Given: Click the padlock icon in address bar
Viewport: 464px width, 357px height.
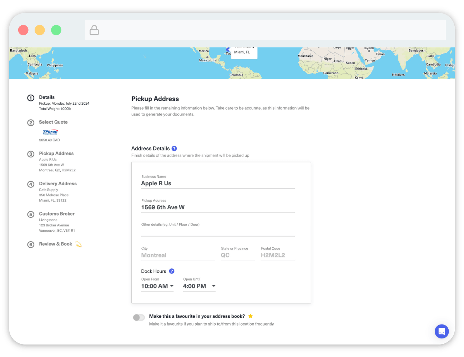Looking at the screenshot, I should [x=94, y=30].
